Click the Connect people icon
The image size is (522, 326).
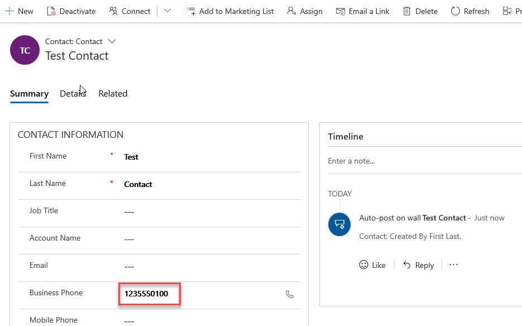[x=113, y=11]
